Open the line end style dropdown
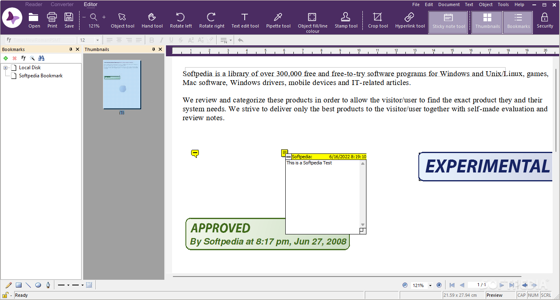560x300 pixels. tap(82, 285)
